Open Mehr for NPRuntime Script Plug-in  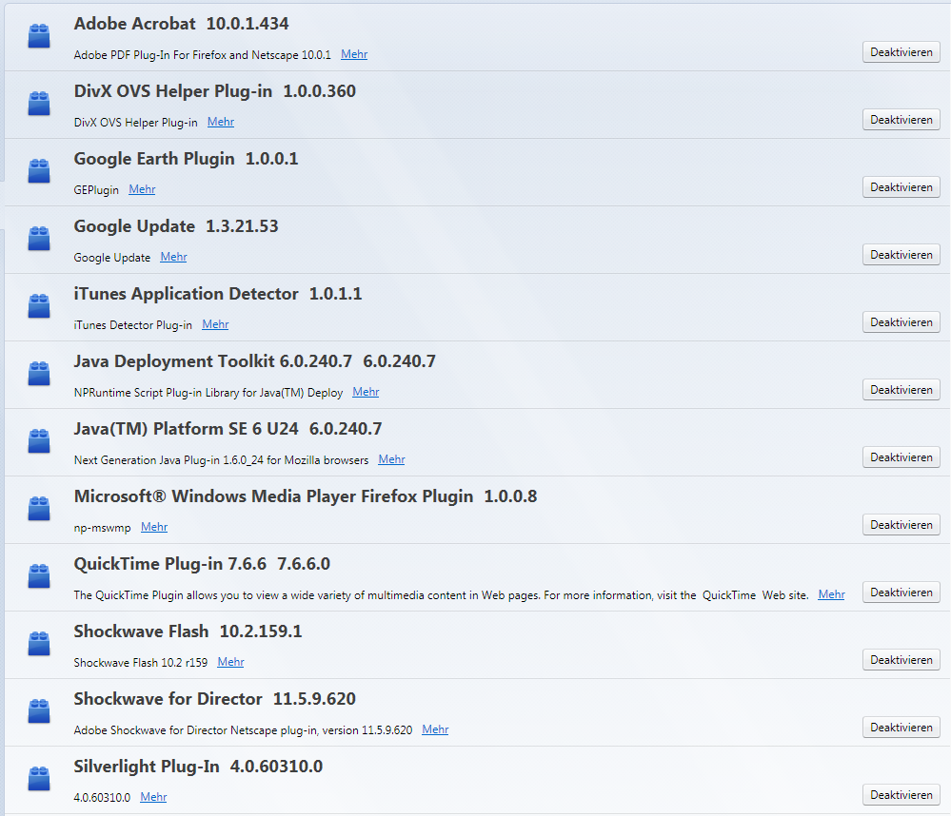pos(366,392)
